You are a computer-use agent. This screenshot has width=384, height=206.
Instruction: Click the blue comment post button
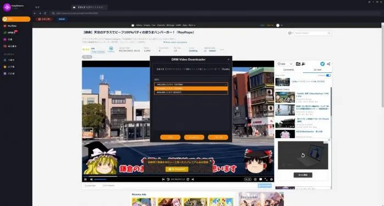point(264,186)
